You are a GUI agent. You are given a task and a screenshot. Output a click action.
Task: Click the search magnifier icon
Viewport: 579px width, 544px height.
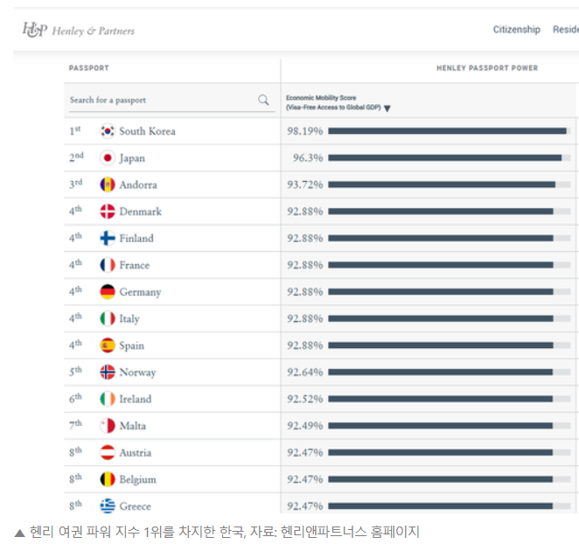(x=263, y=100)
